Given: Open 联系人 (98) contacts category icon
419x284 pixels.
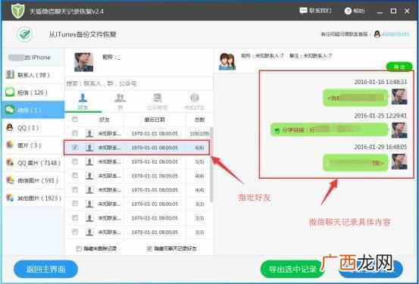Looking at the screenshot, I should pos(10,74).
